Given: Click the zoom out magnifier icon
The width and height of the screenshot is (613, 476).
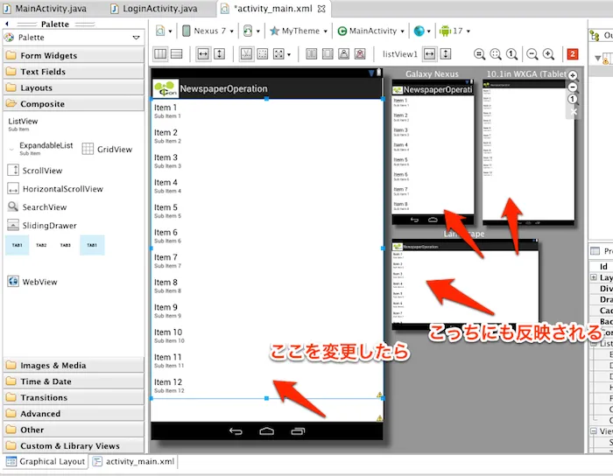Looking at the screenshot, I should tap(530, 54).
